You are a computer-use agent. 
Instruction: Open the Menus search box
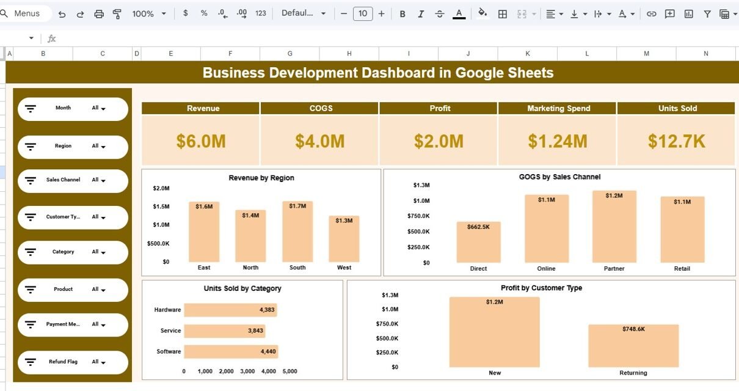[x=24, y=13]
